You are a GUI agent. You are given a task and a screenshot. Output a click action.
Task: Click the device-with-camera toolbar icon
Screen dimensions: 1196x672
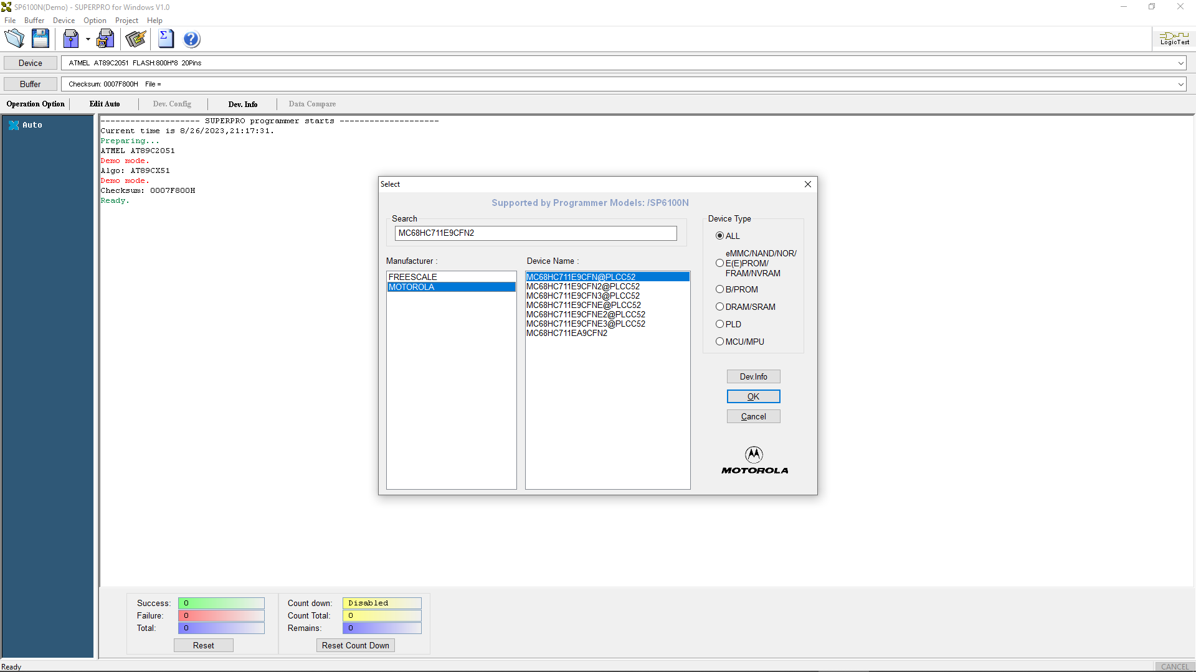(105, 39)
